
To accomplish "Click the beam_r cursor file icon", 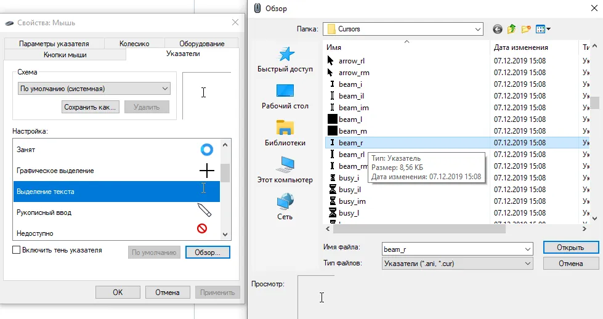I will click(x=332, y=143).
